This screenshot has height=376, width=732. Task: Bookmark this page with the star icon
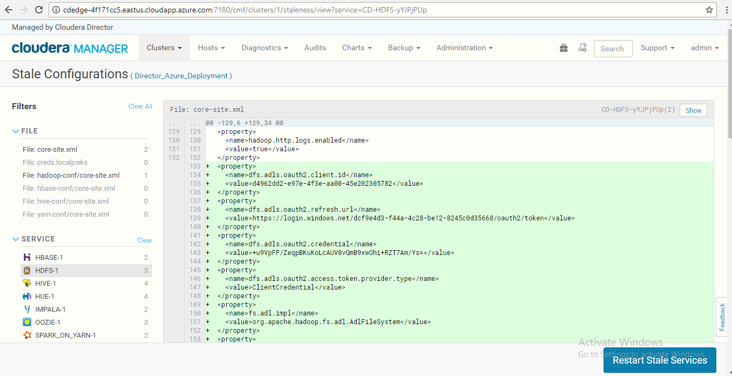[x=709, y=10]
